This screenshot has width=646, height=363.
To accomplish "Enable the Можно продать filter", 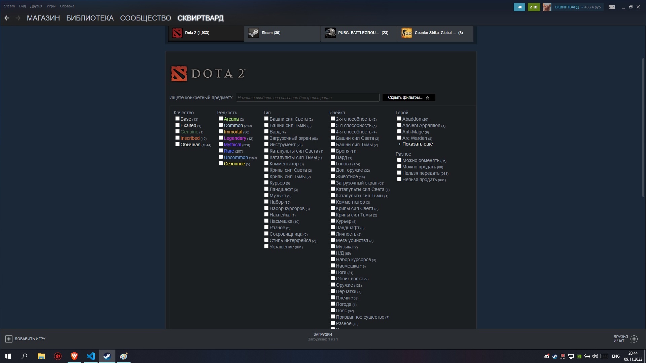I will 399,166.
